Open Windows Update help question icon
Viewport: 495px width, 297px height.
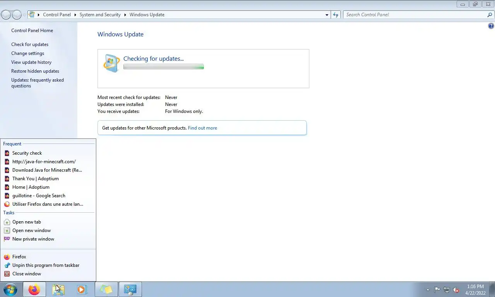point(491,26)
